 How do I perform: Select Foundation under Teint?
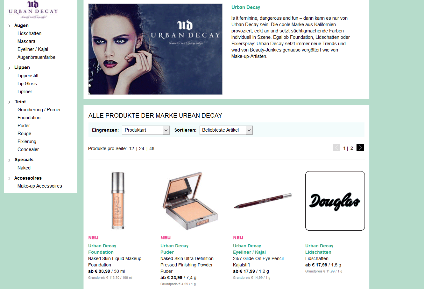pyautogui.click(x=29, y=118)
